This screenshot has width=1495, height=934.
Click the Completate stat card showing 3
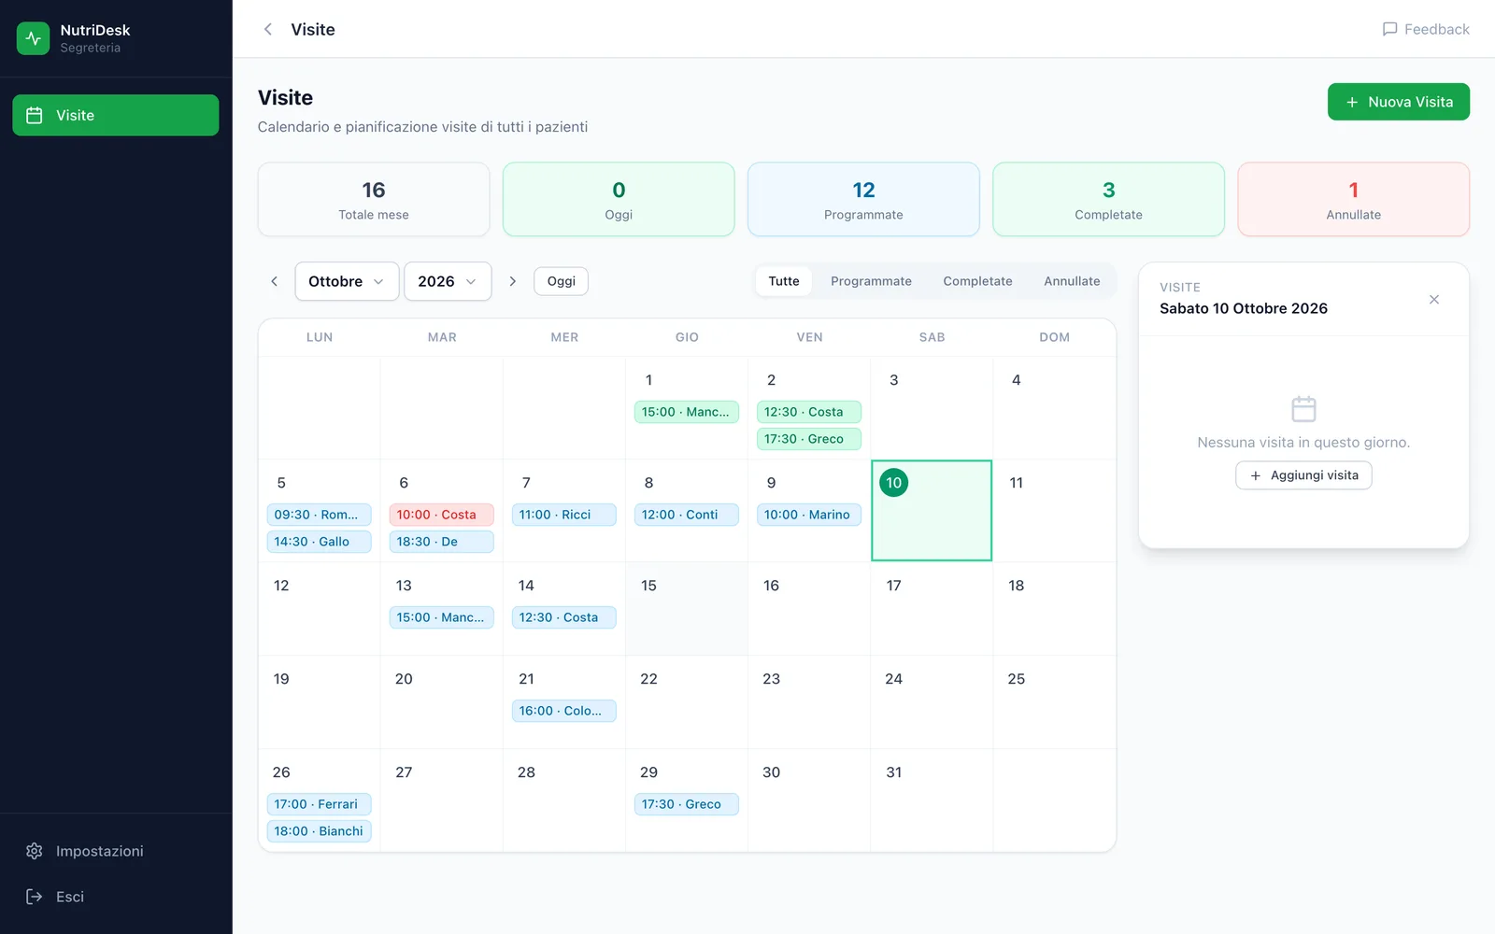[x=1108, y=200]
